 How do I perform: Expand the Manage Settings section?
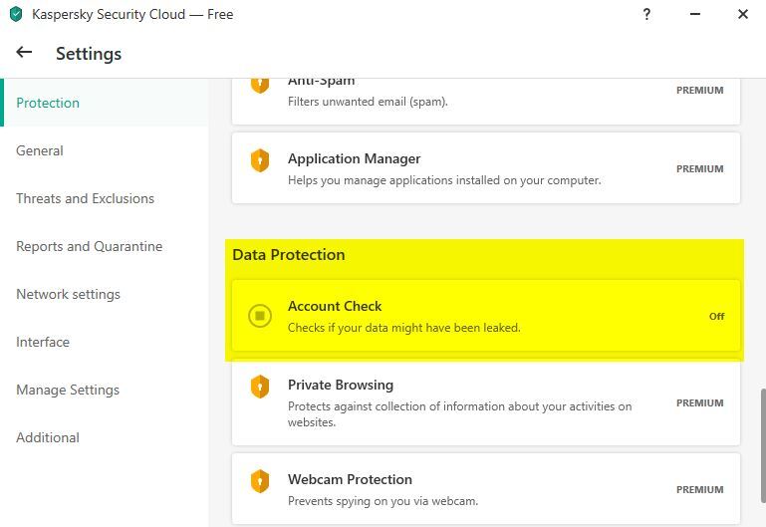pos(68,390)
